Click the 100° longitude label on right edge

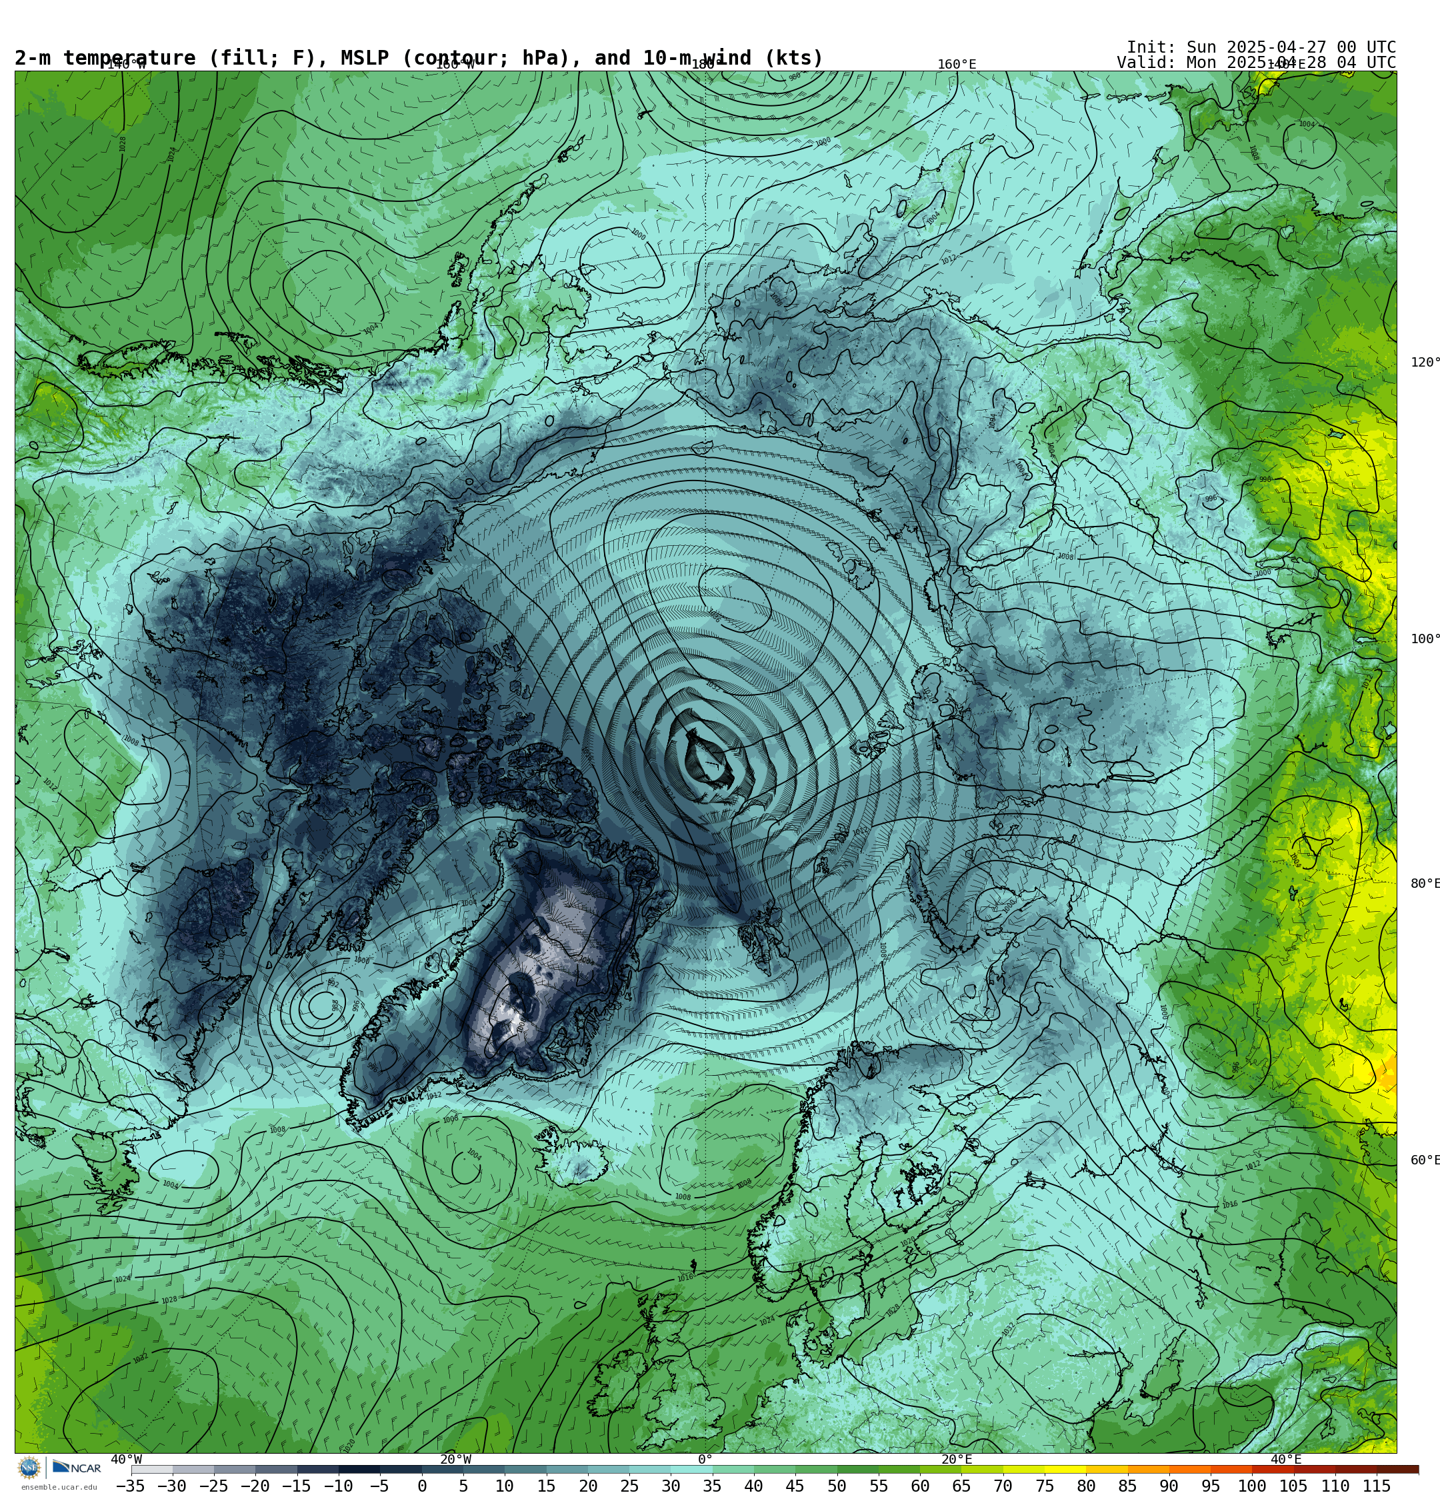coord(1425,639)
